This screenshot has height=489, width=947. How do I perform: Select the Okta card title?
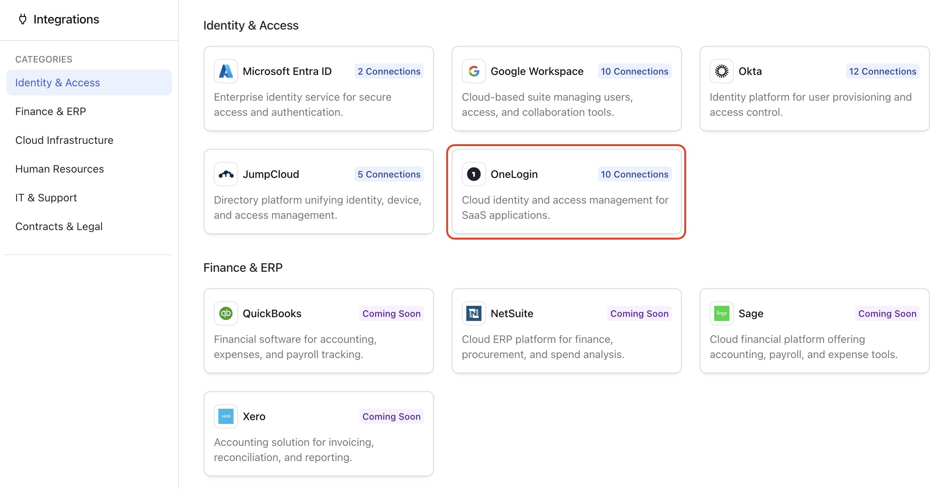750,71
